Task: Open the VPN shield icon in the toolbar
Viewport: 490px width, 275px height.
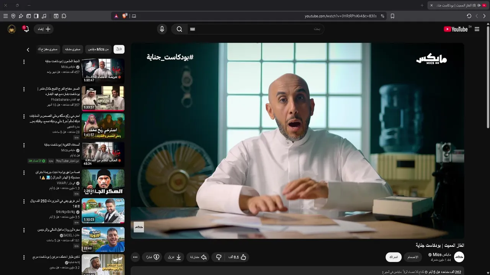Action: tap(13, 16)
